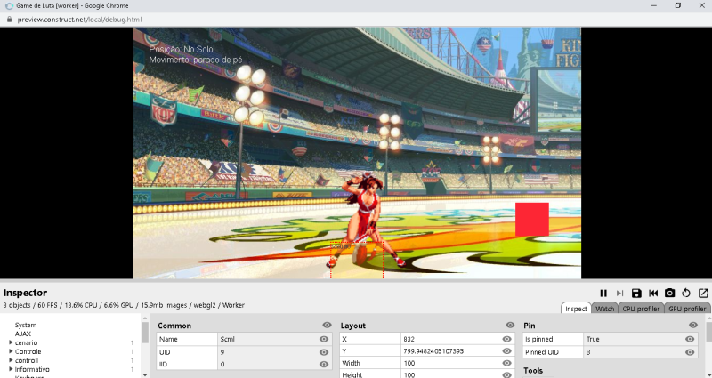Expand the Informativo object in tree
Viewport: 712px width, 378px height.
click(x=11, y=369)
